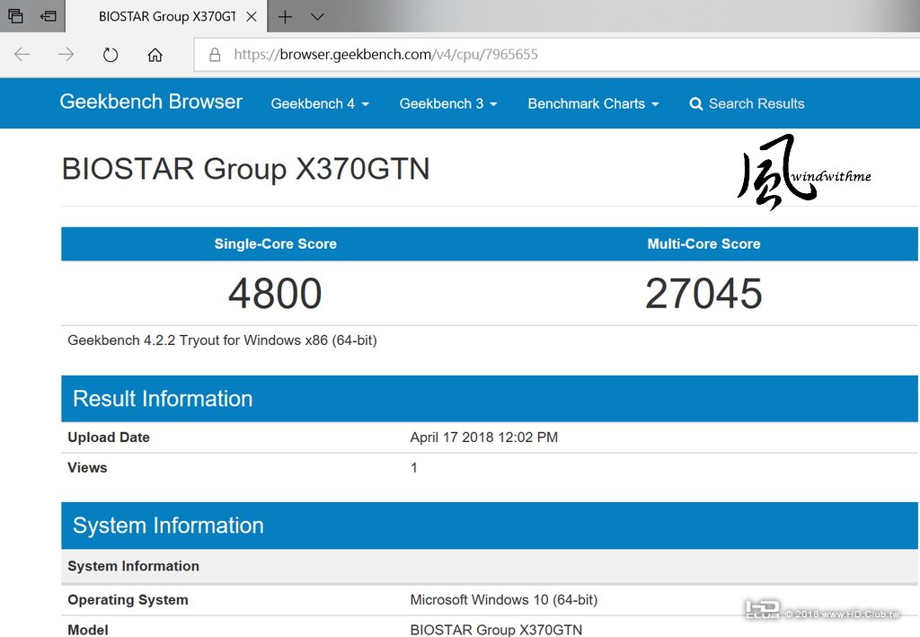
Task: Select the BIOSTAR Group X370GTN browser tab
Action: click(166, 16)
